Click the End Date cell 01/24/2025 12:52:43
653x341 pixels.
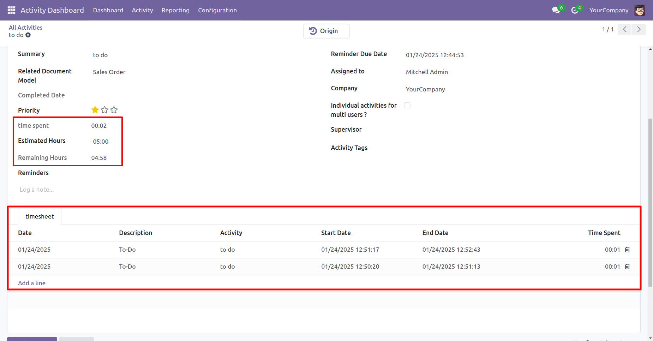click(451, 250)
